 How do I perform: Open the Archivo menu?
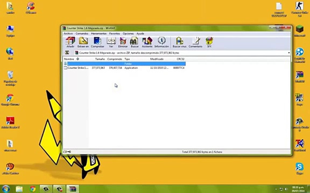coord(68,34)
